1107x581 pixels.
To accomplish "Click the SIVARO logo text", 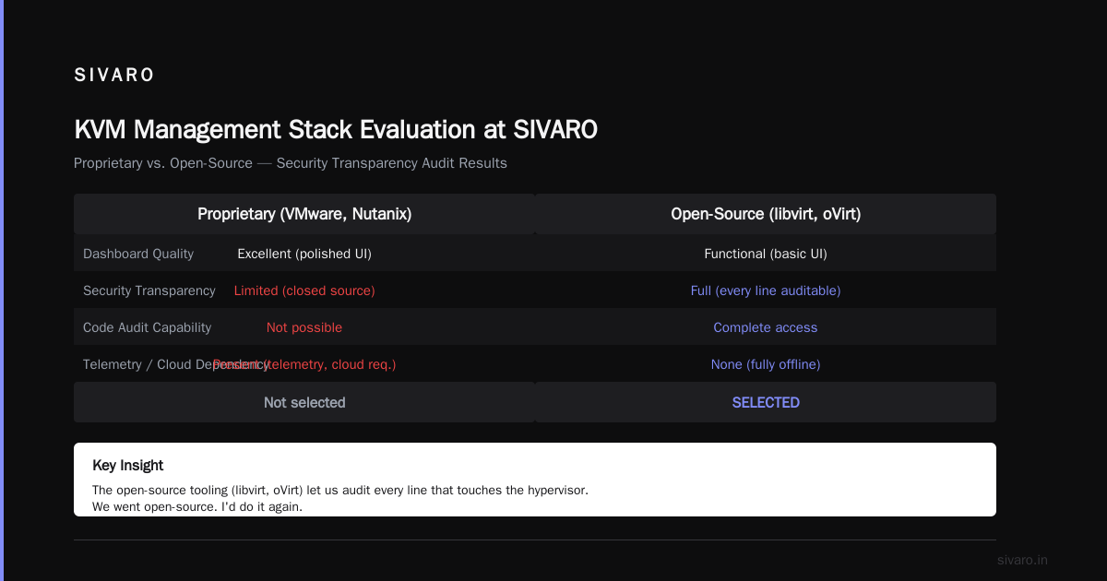I will coord(114,76).
